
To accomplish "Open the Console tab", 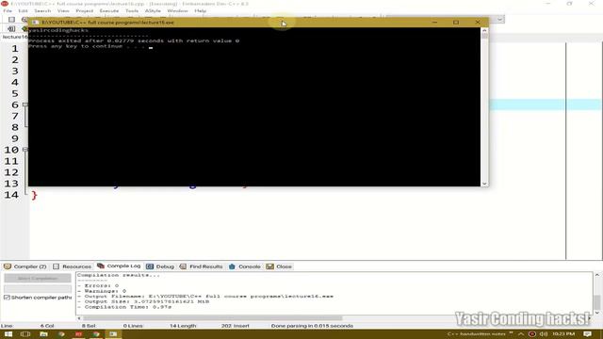I will [x=245, y=266].
